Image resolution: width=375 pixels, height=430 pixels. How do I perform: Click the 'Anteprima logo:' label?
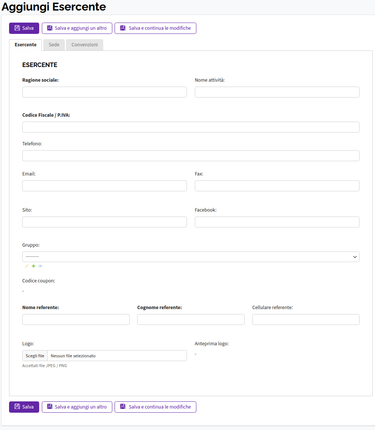212,344
